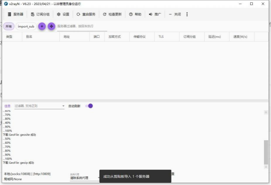The height and width of the screenshot is (185, 271).
Task: Click the log scrollbar up arrow
Action: tap(266, 112)
